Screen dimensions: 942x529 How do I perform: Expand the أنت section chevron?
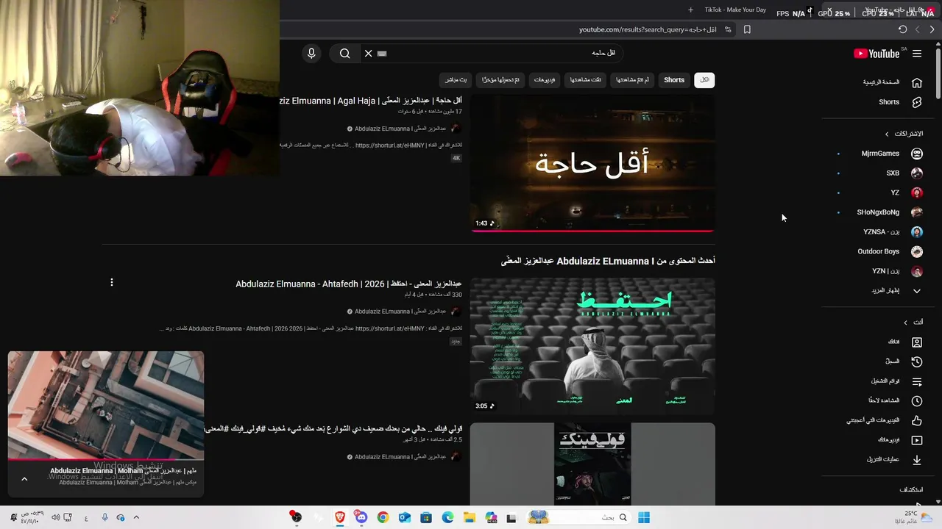906,323
